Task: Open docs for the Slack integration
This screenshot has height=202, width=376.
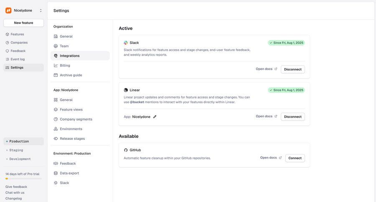Action: pos(267,69)
